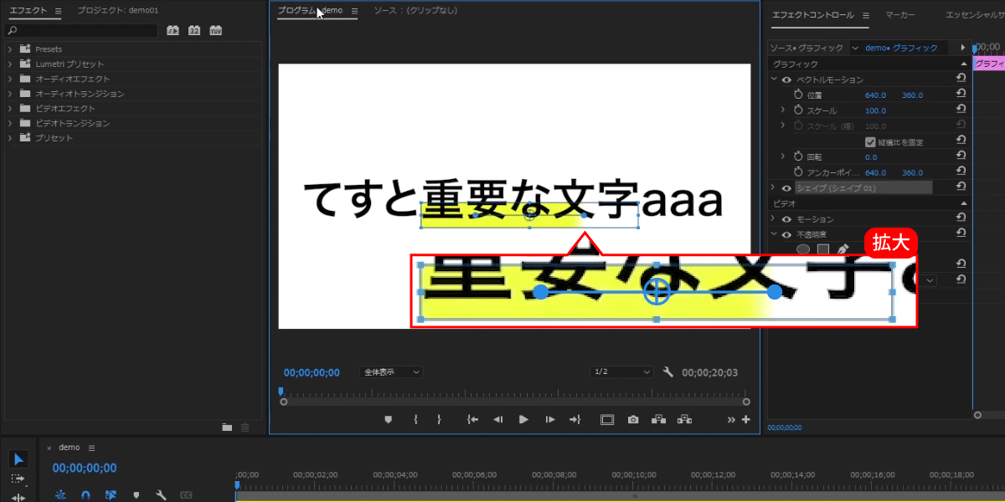1005x502 pixels.
Task: Filter 32-bit Color effects
Action: coord(194,31)
